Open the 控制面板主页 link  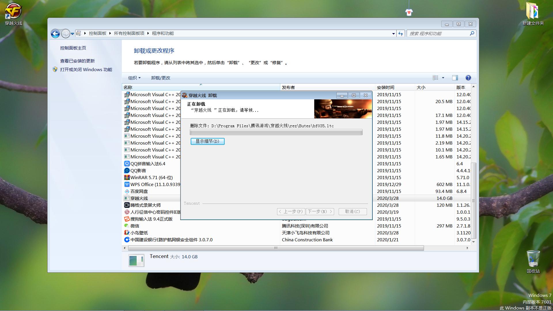coord(73,48)
